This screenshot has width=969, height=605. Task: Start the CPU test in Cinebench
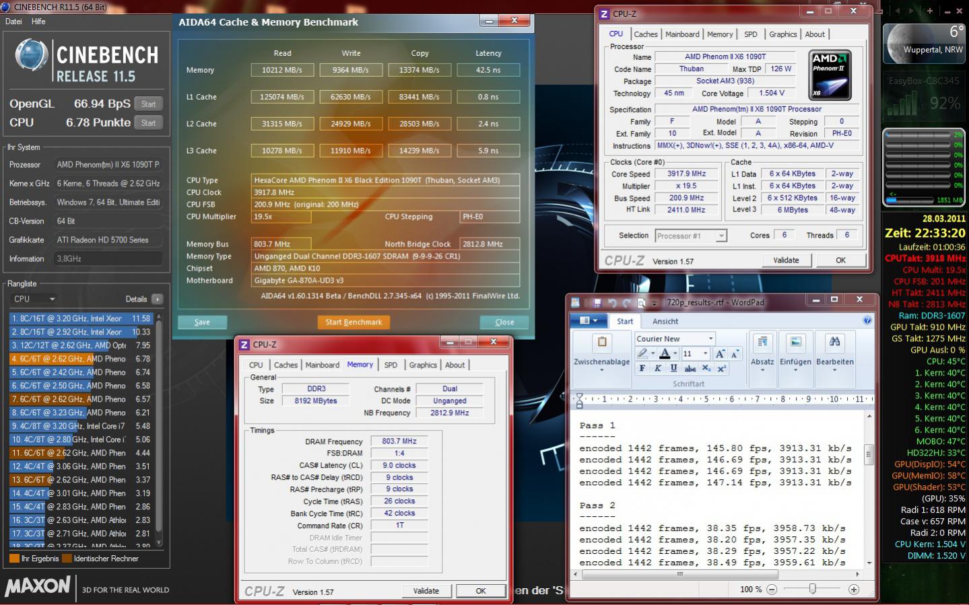(149, 123)
